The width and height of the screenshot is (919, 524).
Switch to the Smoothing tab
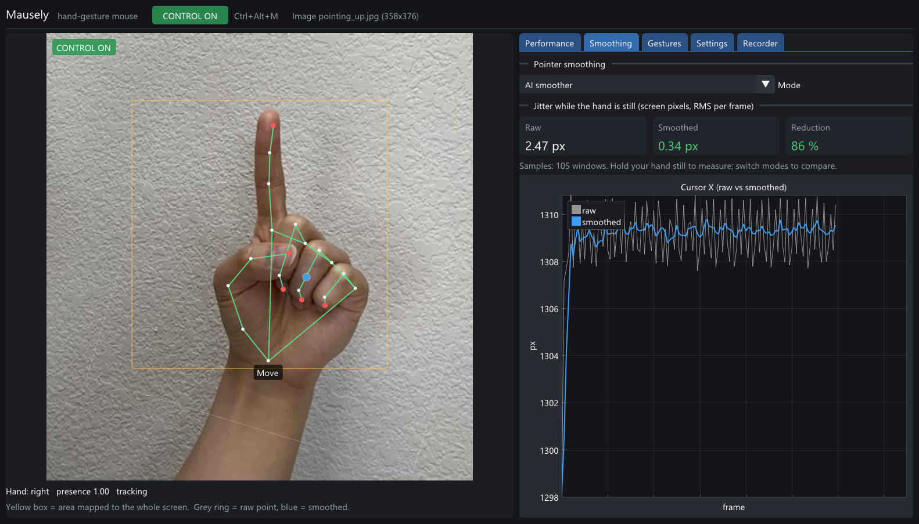(x=611, y=43)
